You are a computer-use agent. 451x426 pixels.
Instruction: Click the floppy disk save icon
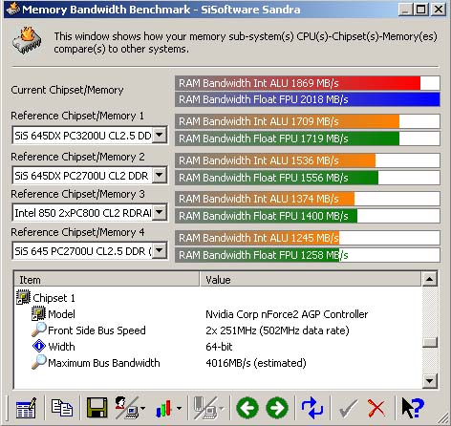click(97, 408)
